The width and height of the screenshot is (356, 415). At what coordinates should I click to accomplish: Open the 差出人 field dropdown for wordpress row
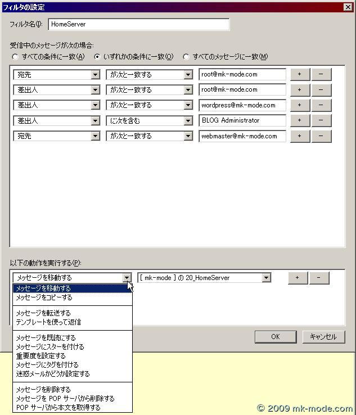94,105
